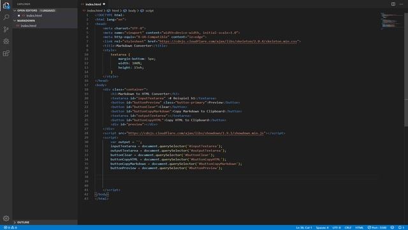Click the html breadcrumb segment
408x230 pixels.
point(115,11)
